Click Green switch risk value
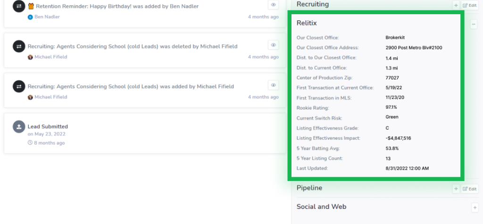Viewport: 483px width, 224px height. [392, 117]
